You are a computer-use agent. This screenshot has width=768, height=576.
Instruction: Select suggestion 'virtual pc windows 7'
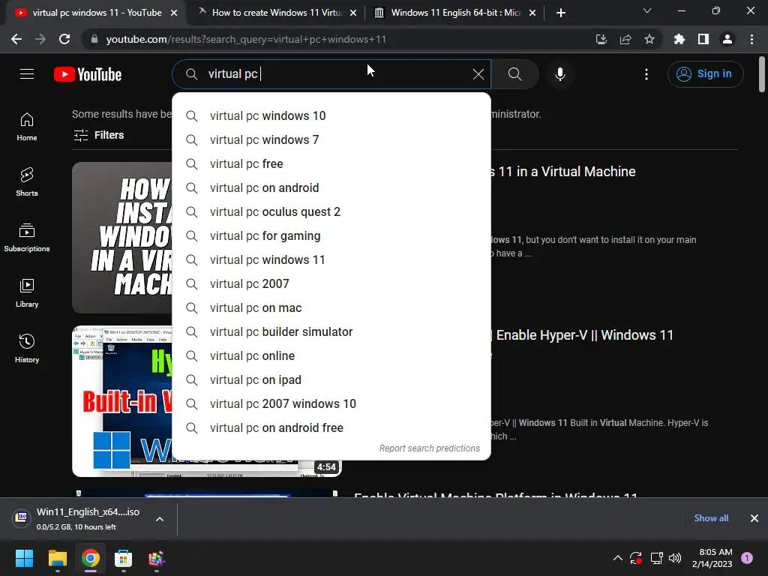coord(331,140)
